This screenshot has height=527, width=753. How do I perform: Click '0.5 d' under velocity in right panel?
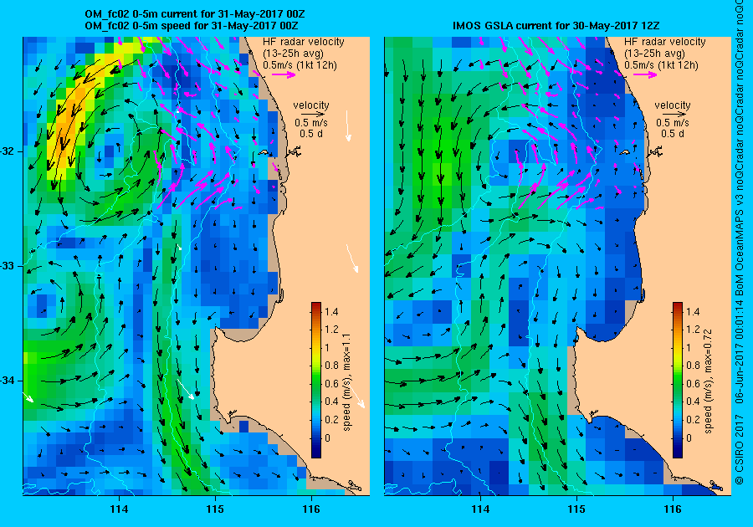click(x=673, y=134)
